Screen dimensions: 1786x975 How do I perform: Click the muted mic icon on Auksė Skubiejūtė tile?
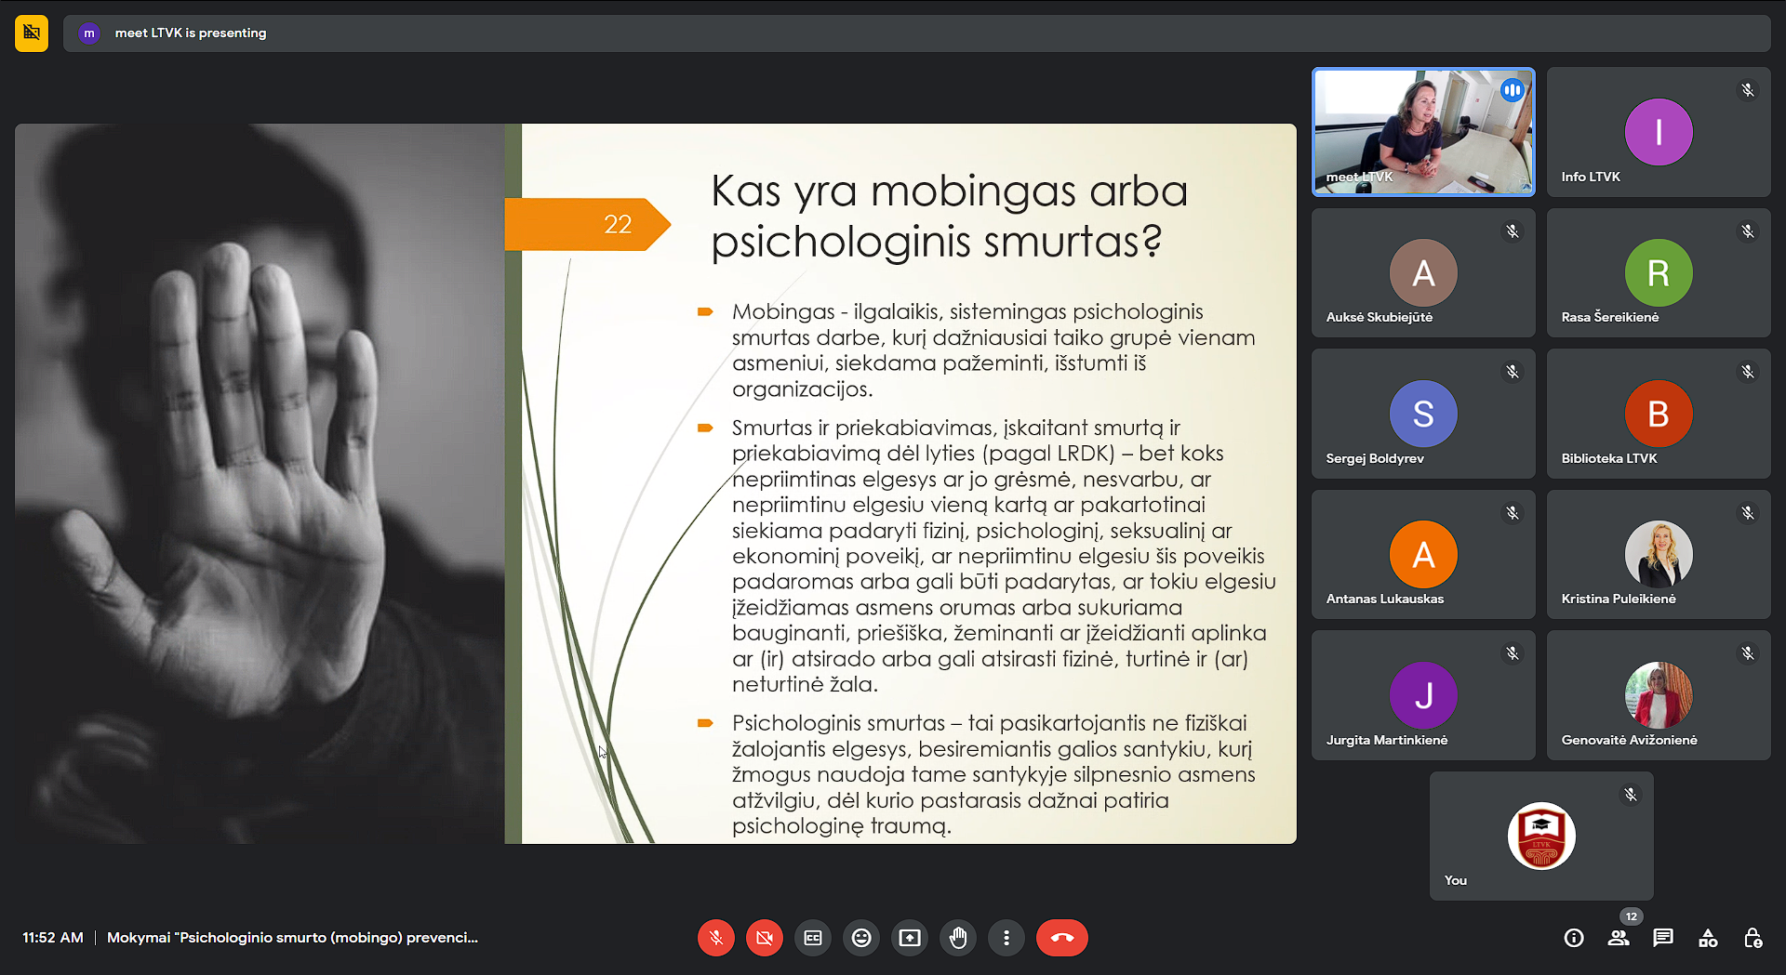(x=1513, y=231)
